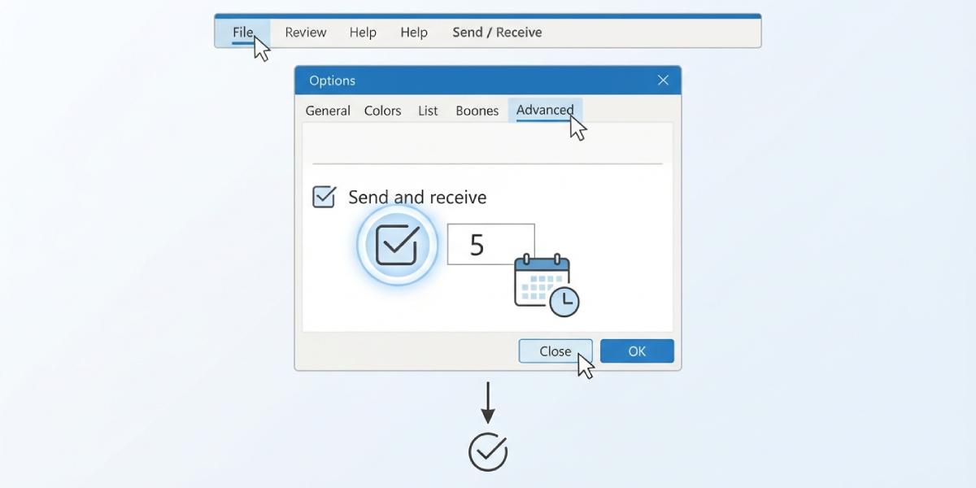Click the Send and receive label
The image size is (976, 488).
click(x=417, y=197)
